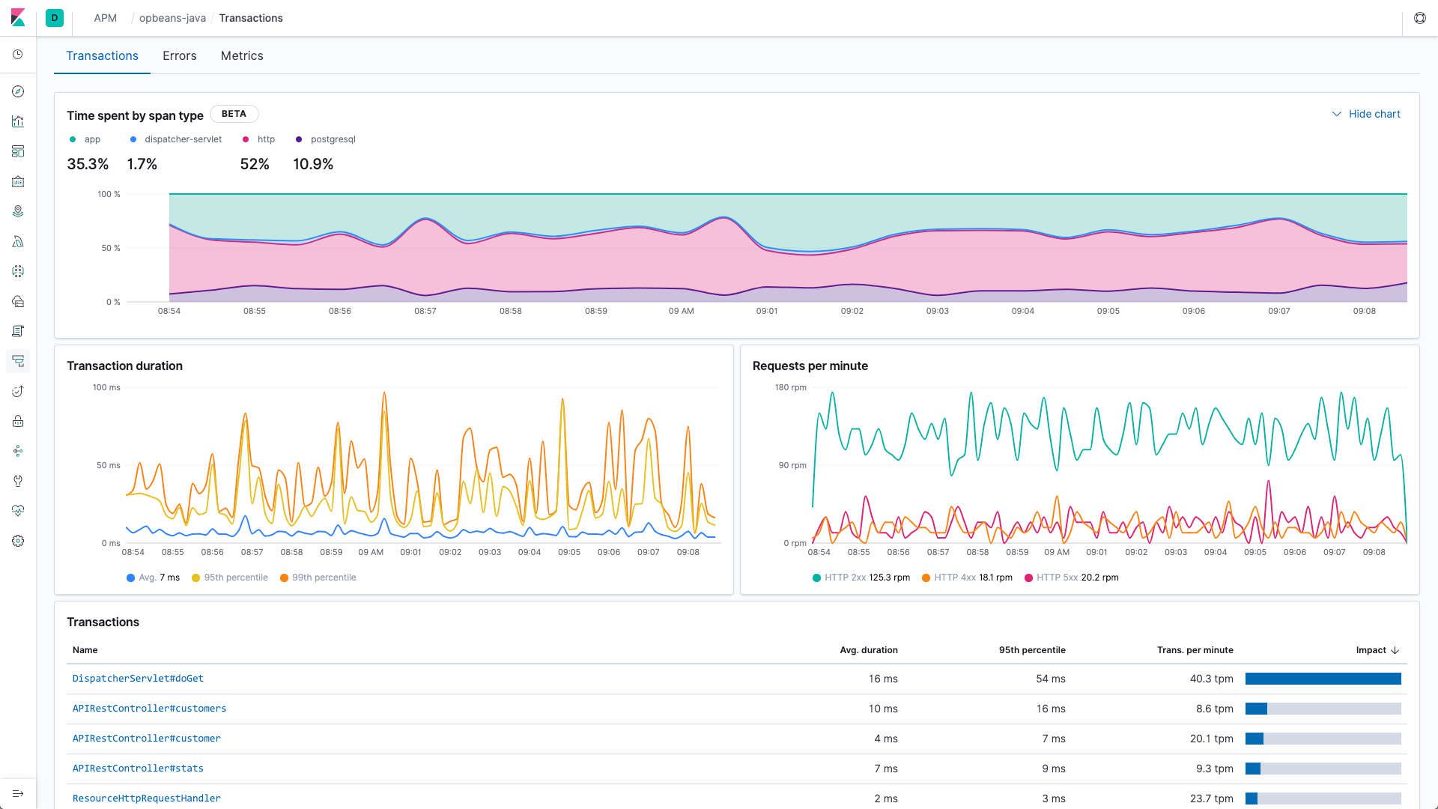This screenshot has height=809, width=1438.
Task: Open the Infrastructure metrics icon in sidebar
Action: point(18,301)
